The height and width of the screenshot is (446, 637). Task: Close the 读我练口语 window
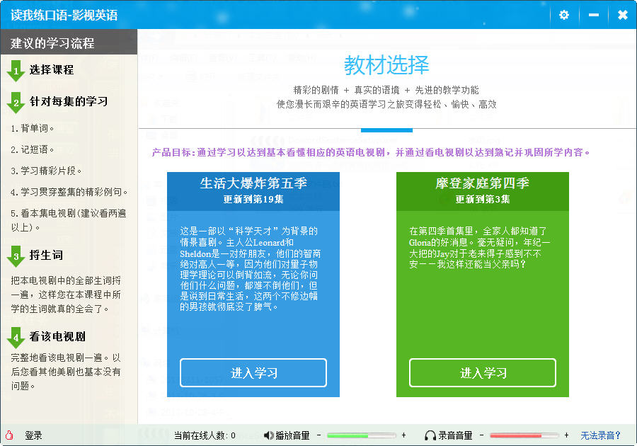(622, 15)
